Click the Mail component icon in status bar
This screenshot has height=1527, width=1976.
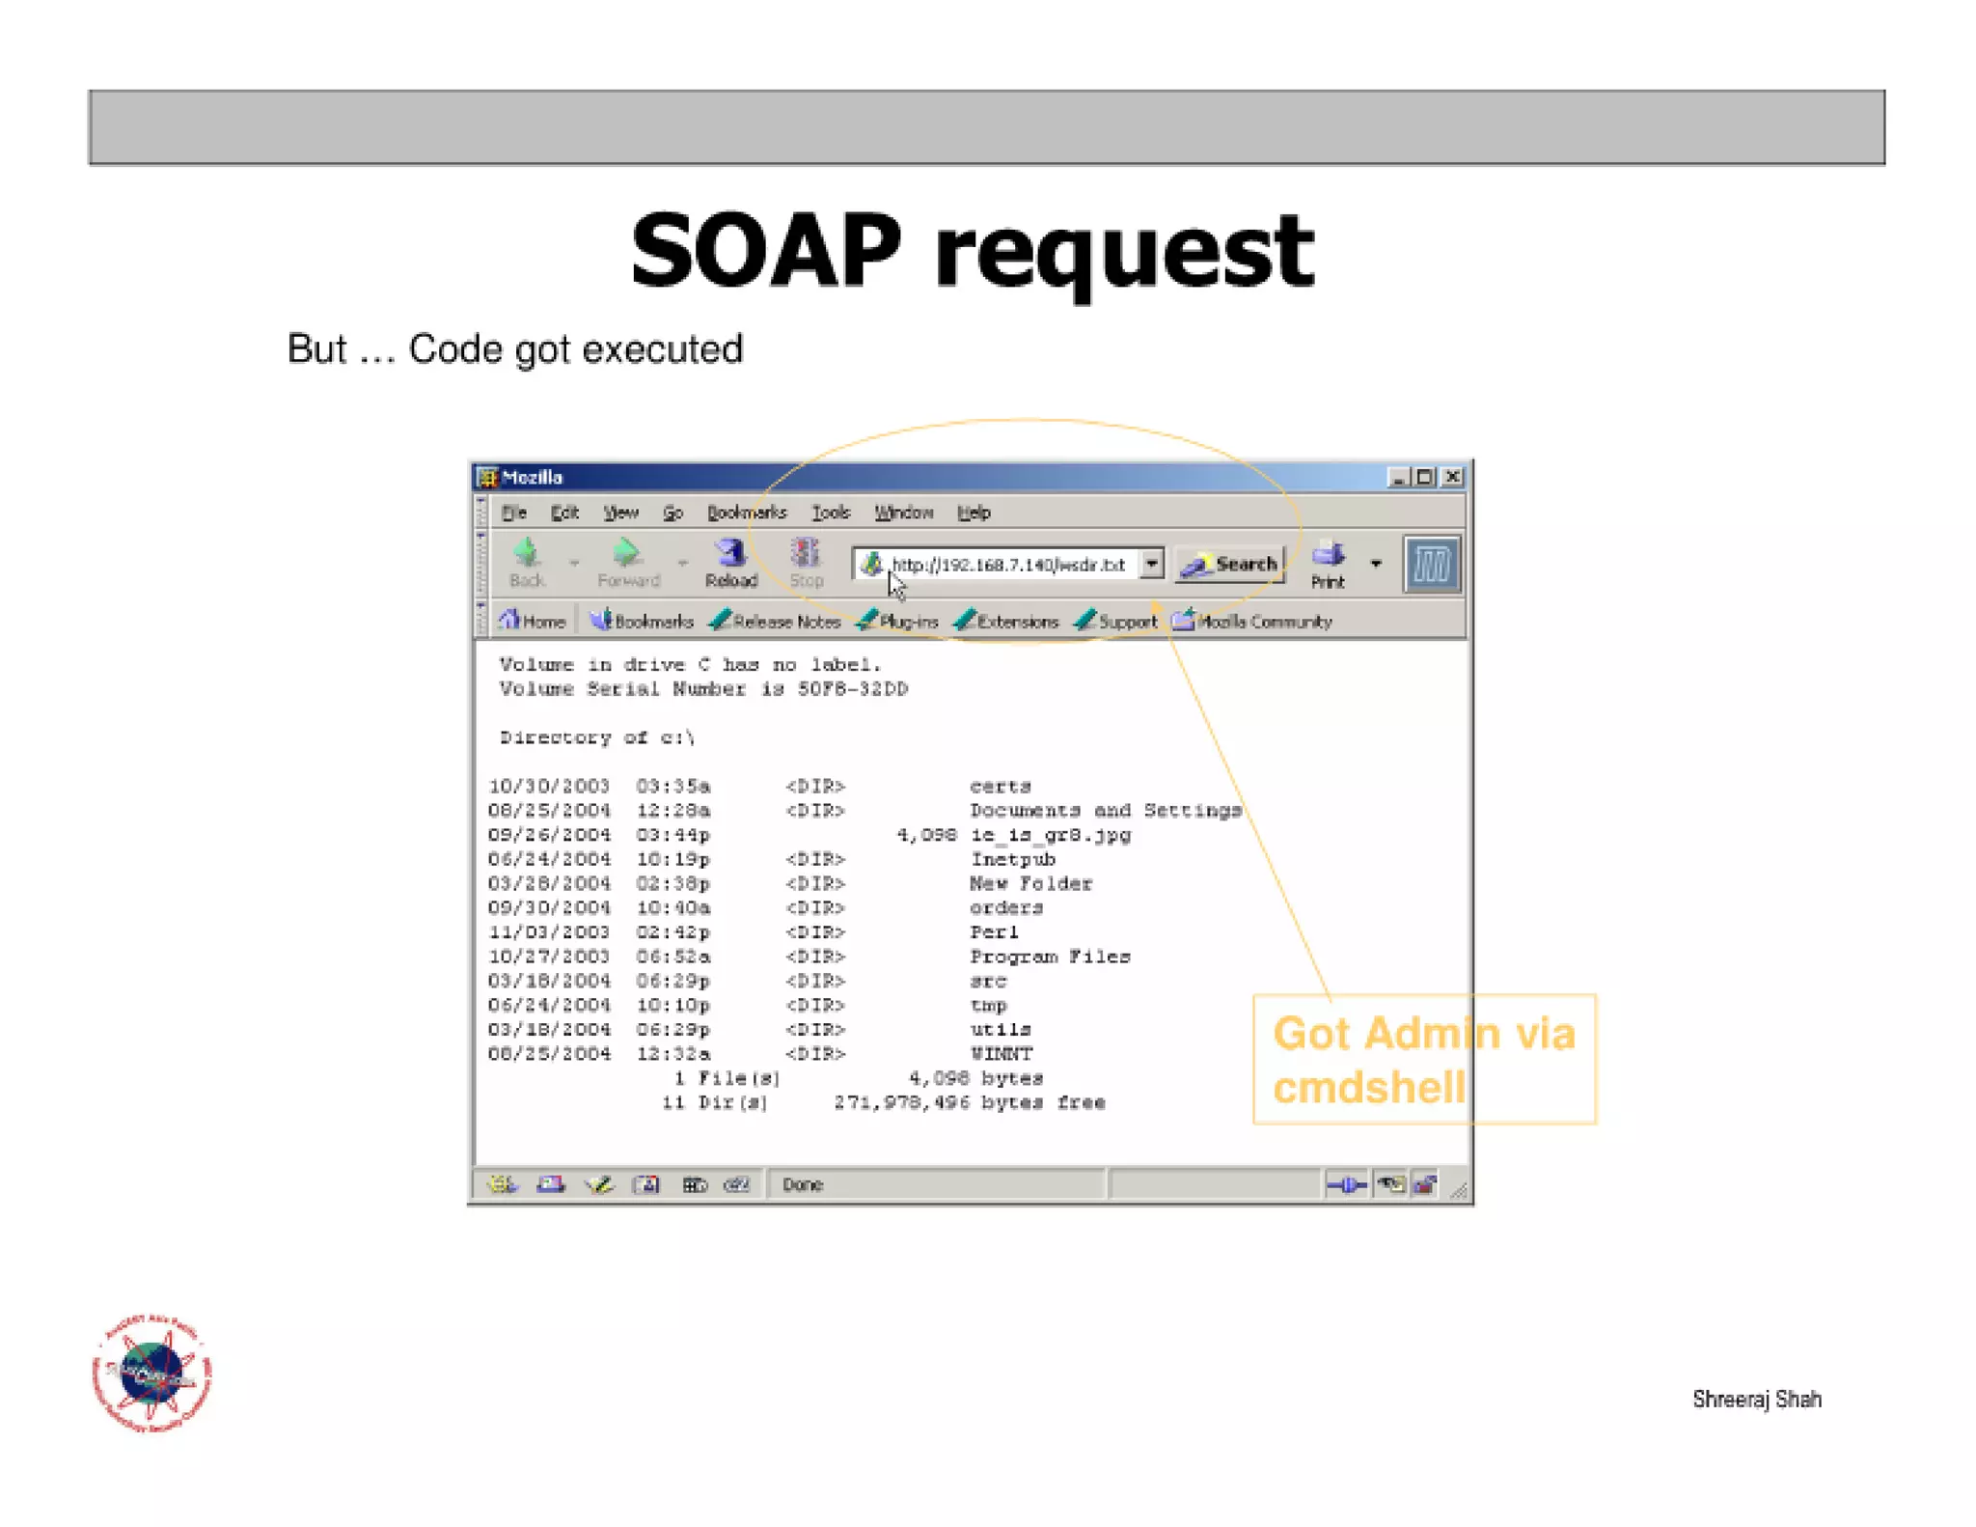551,1184
